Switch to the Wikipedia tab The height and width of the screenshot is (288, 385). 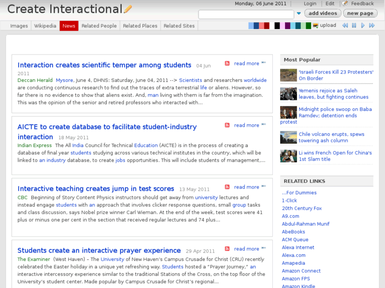(x=45, y=26)
